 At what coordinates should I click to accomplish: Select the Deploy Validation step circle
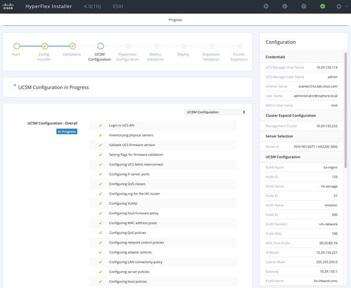point(156,46)
